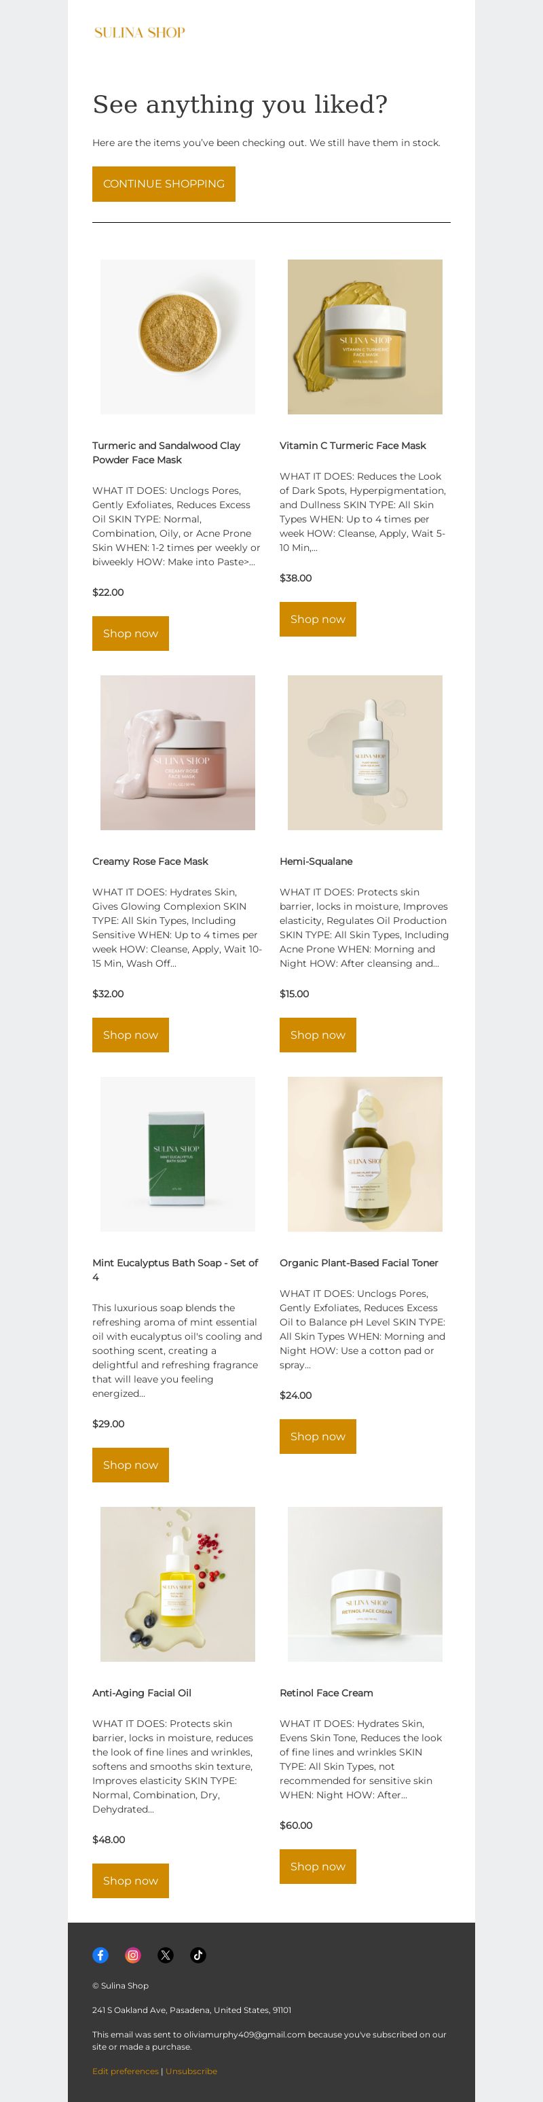Click Mint Eucalyptus Bath Soap title
The image size is (543, 2102).
[x=175, y=1270]
